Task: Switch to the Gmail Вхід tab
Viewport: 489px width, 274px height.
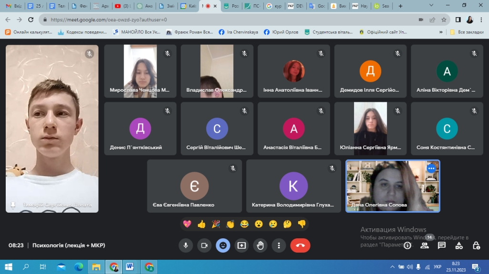Action: pos(13,6)
